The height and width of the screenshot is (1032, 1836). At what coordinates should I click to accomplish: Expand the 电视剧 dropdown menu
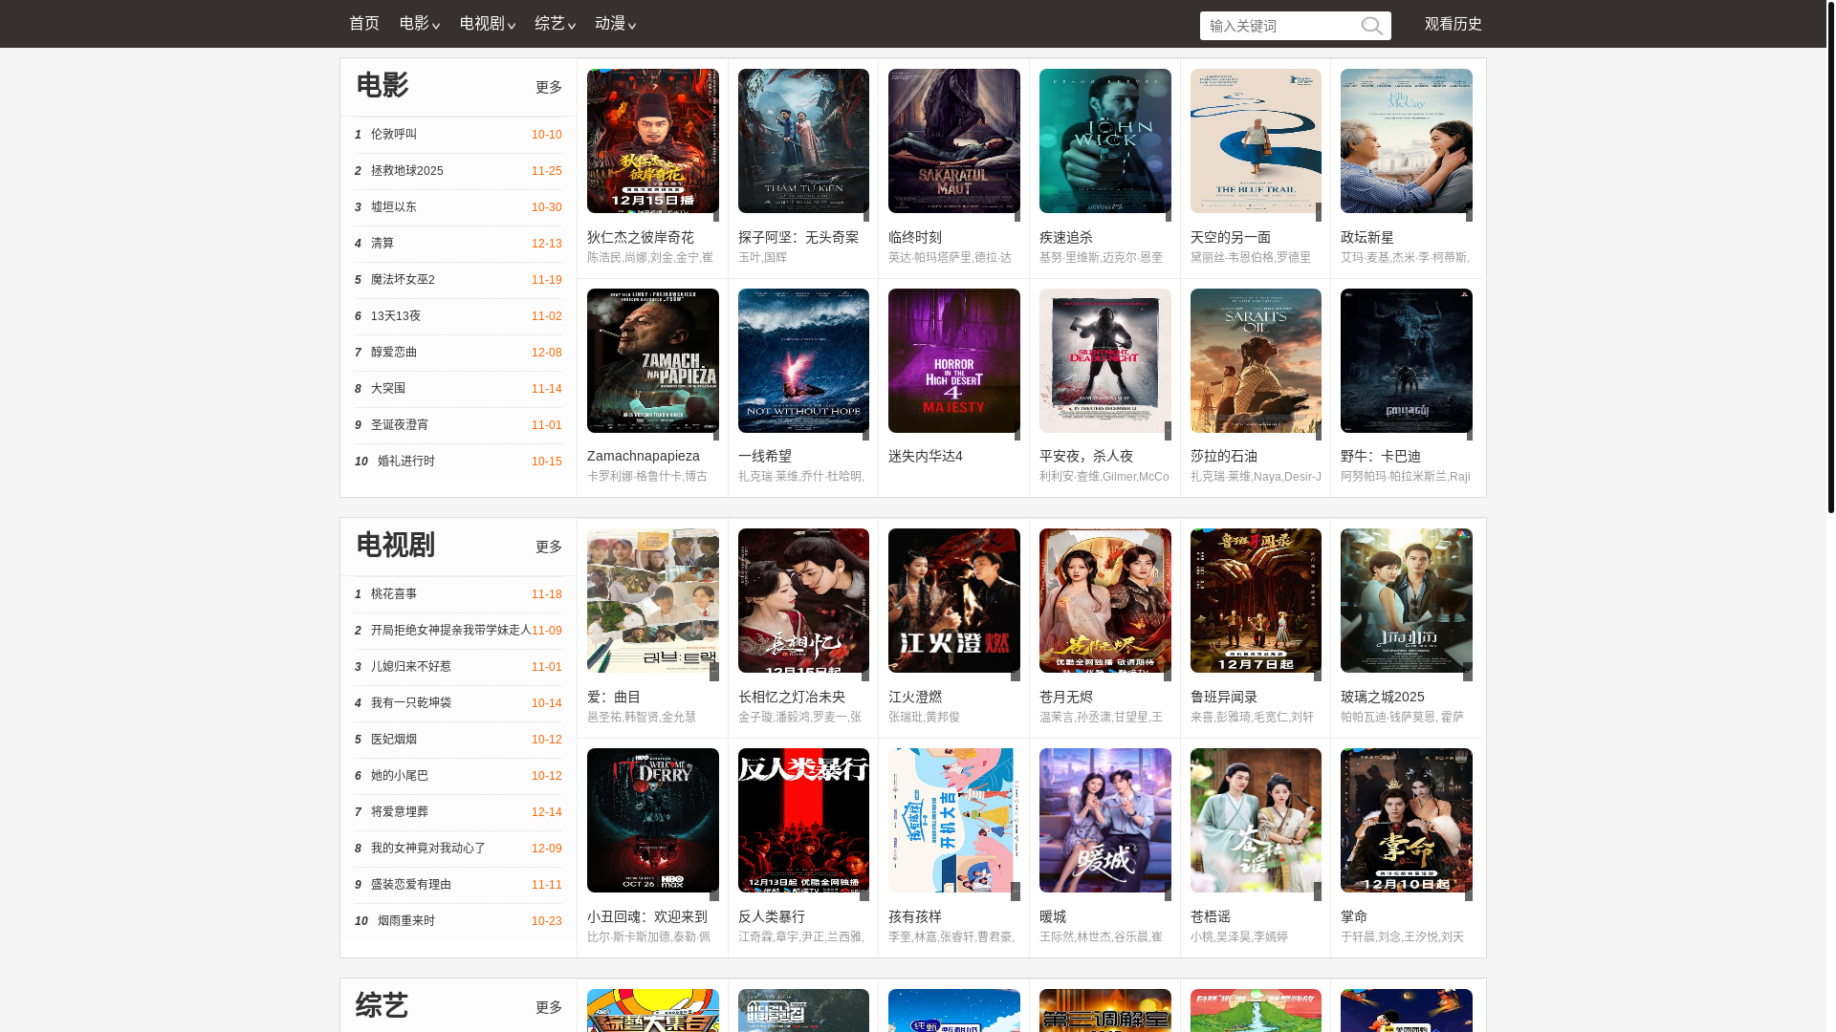pos(487,24)
